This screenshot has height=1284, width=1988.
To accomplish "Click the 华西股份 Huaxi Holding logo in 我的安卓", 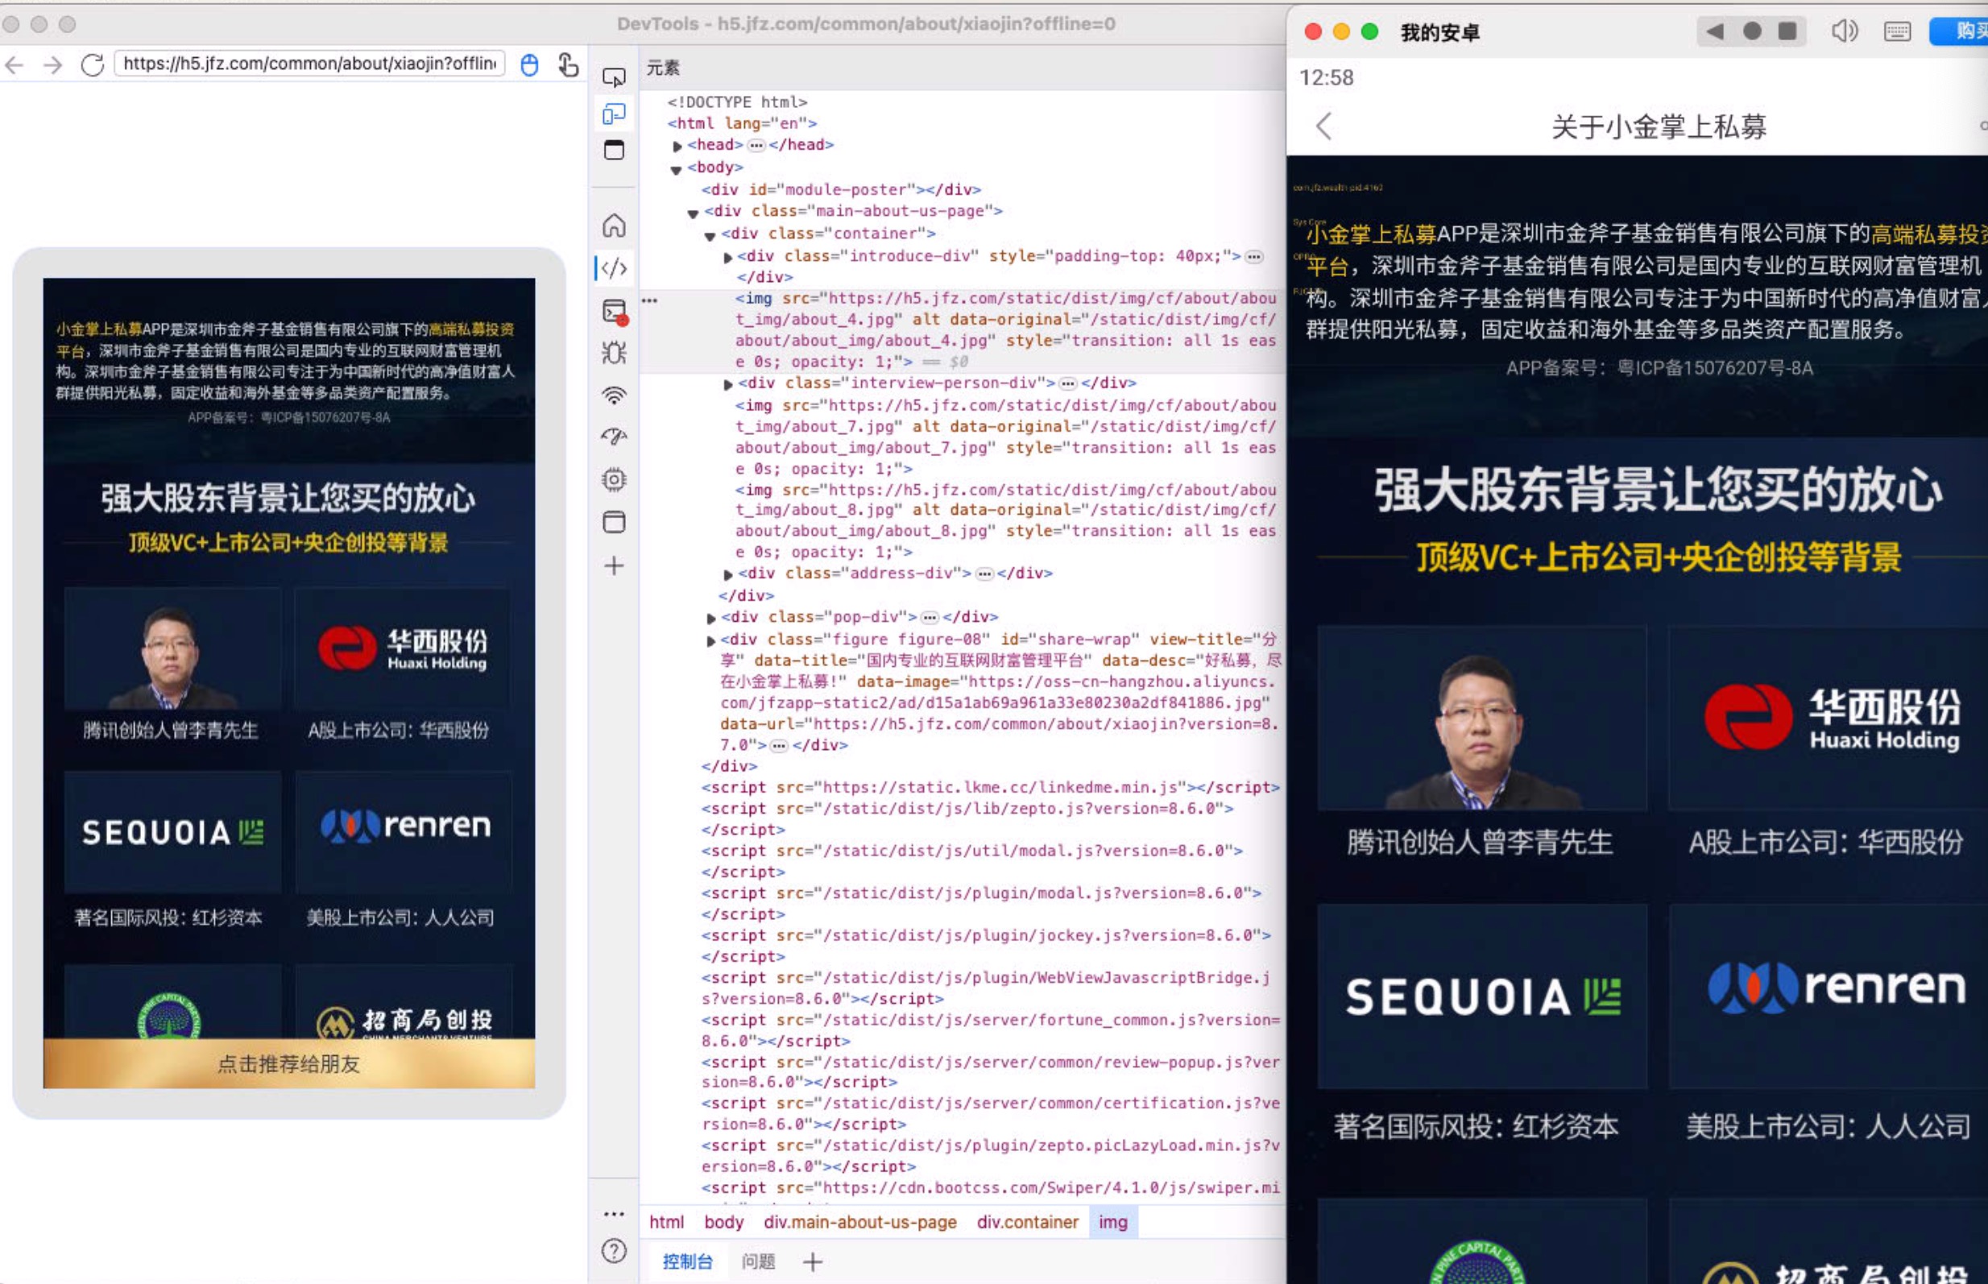I will tap(1832, 718).
